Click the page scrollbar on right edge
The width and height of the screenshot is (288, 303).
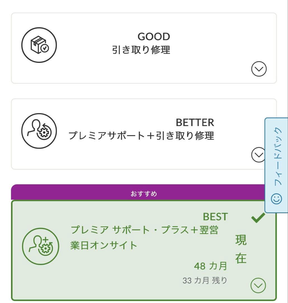[286, 84]
